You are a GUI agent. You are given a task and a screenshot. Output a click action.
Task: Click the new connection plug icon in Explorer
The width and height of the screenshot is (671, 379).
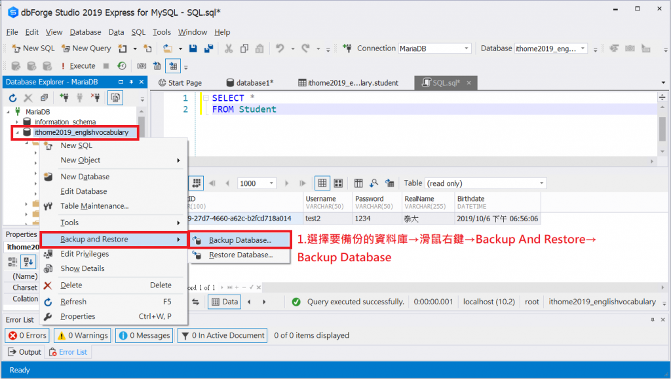[x=64, y=98]
